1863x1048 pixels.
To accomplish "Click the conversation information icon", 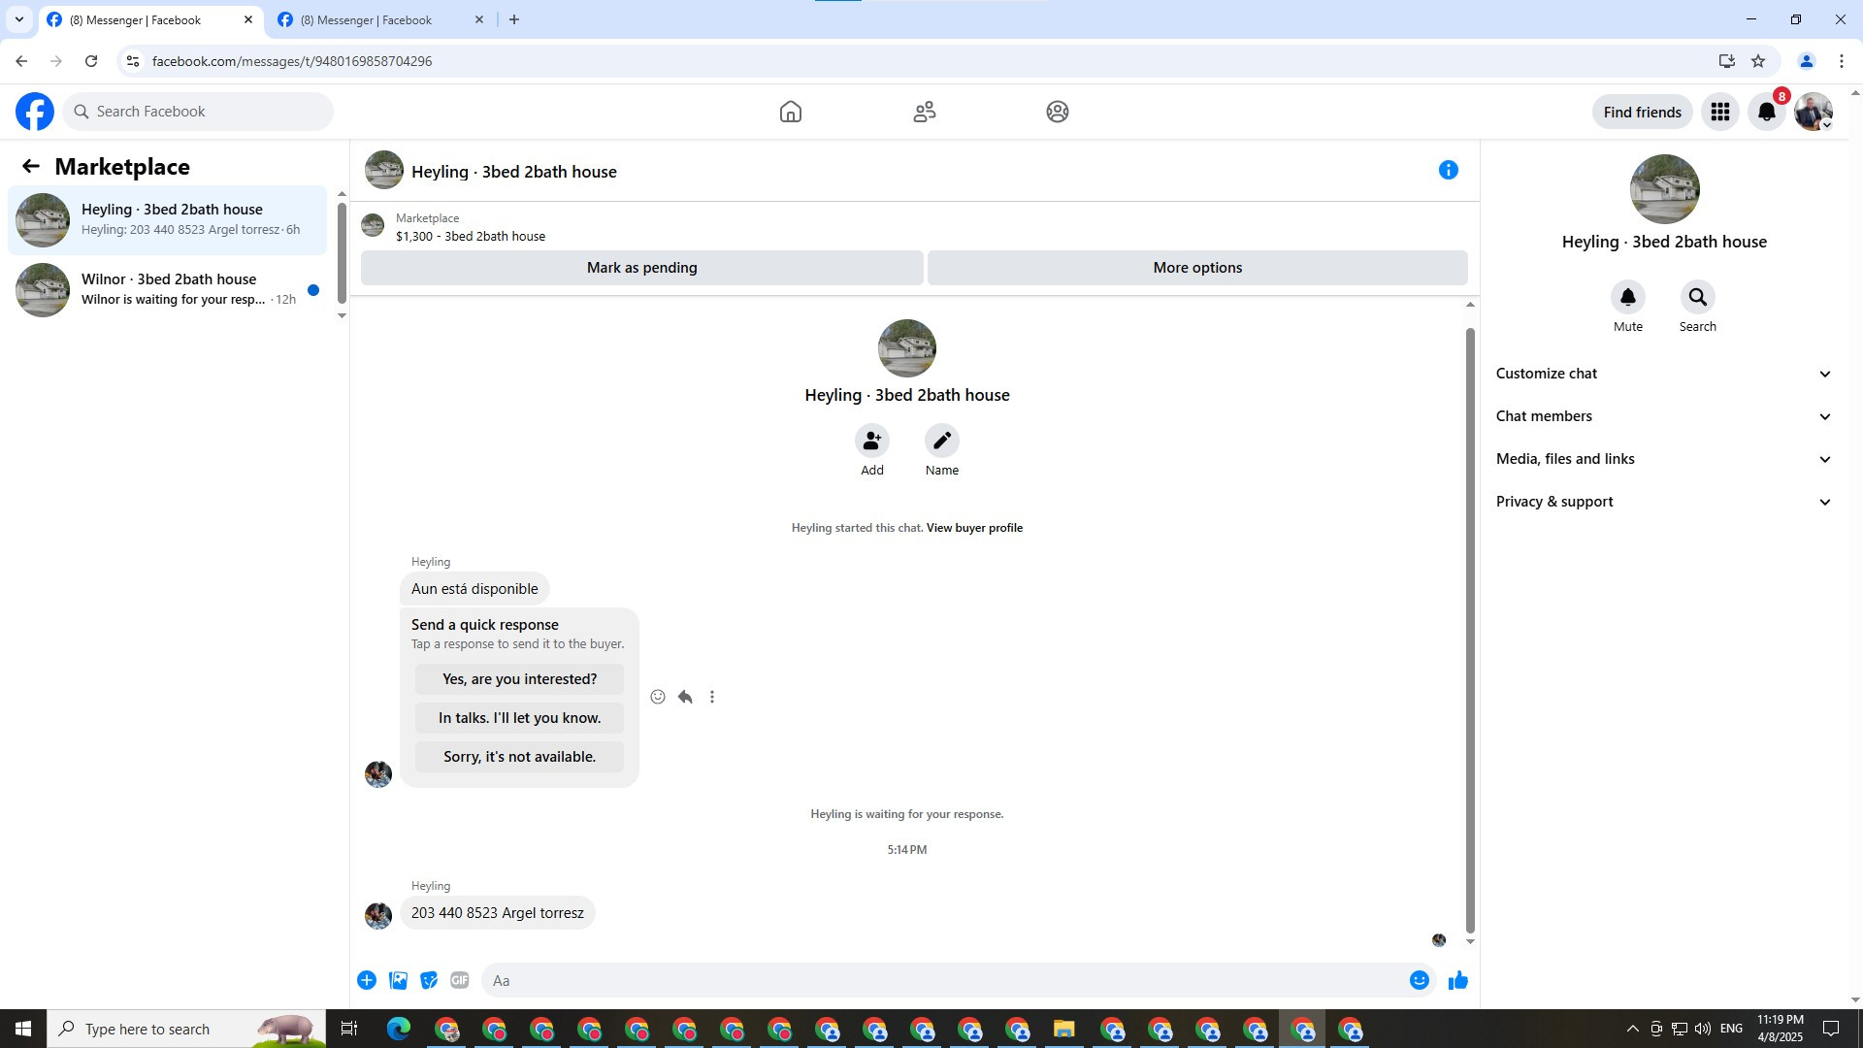I will (x=1448, y=171).
